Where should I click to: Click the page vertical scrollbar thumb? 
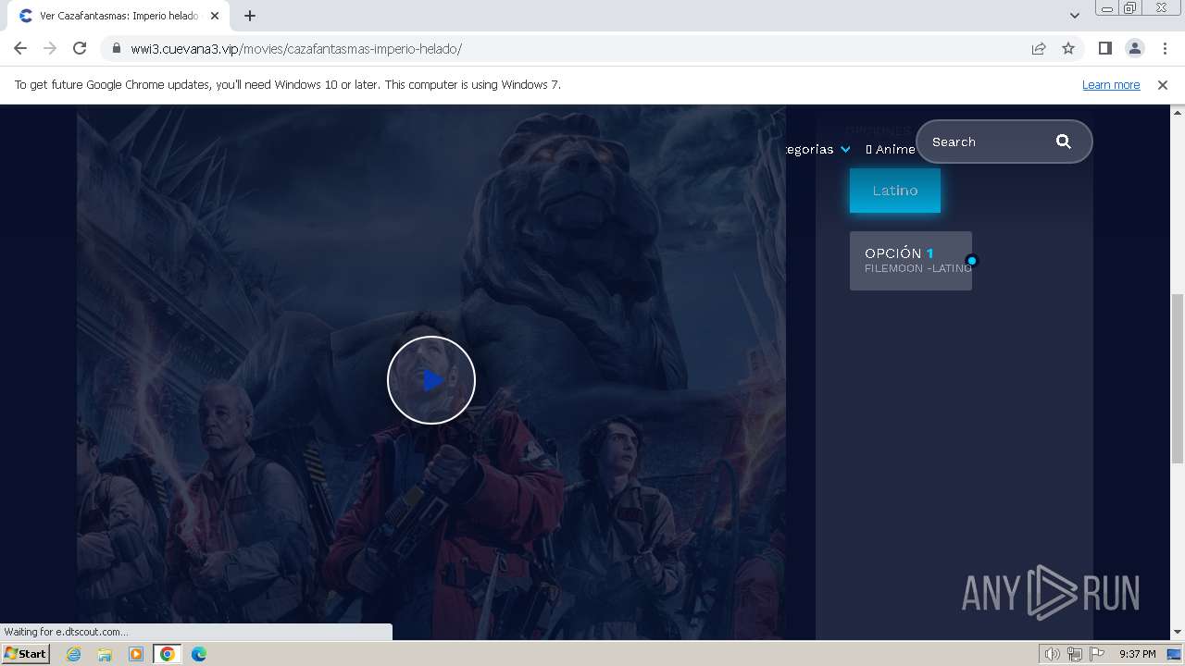(1177, 378)
